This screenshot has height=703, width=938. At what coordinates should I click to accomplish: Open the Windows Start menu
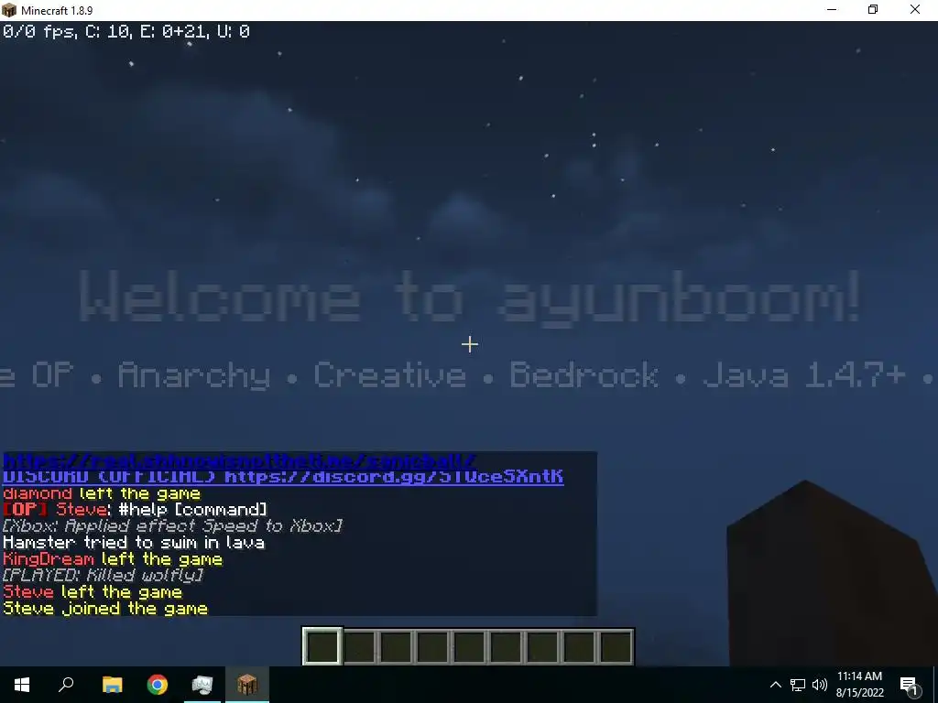tap(22, 685)
